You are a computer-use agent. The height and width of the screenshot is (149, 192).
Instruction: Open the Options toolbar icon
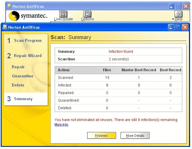(87, 14)
